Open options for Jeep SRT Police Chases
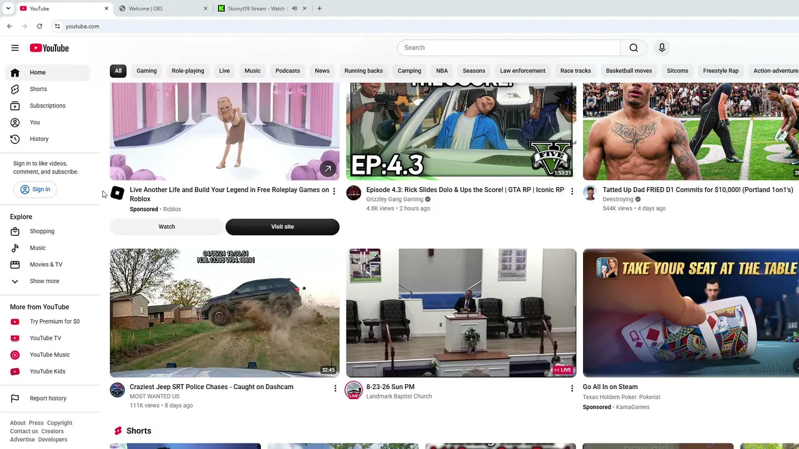Screen dimensions: 799x449 pyautogui.click(x=335, y=388)
